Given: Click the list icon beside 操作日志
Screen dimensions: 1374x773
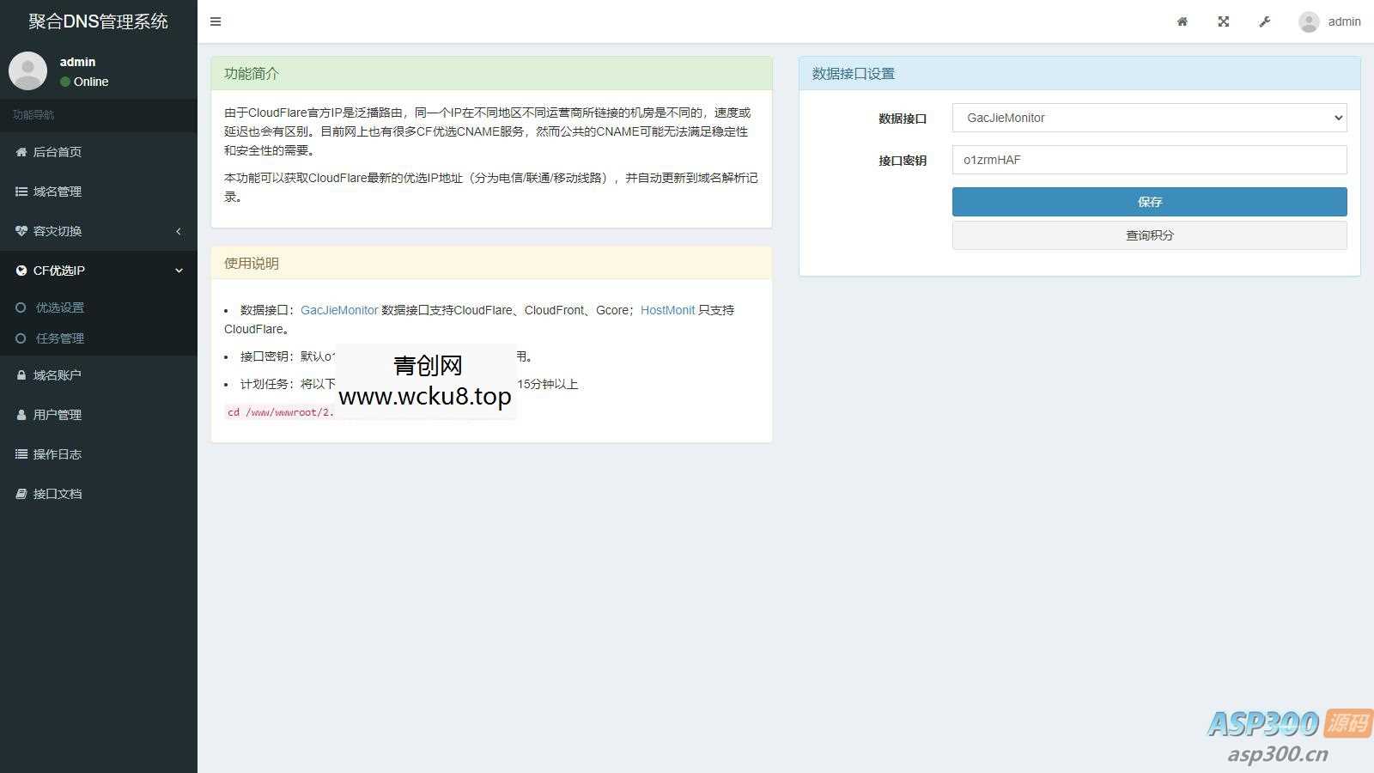Looking at the screenshot, I should pyautogui.click(x=21, y=453).
